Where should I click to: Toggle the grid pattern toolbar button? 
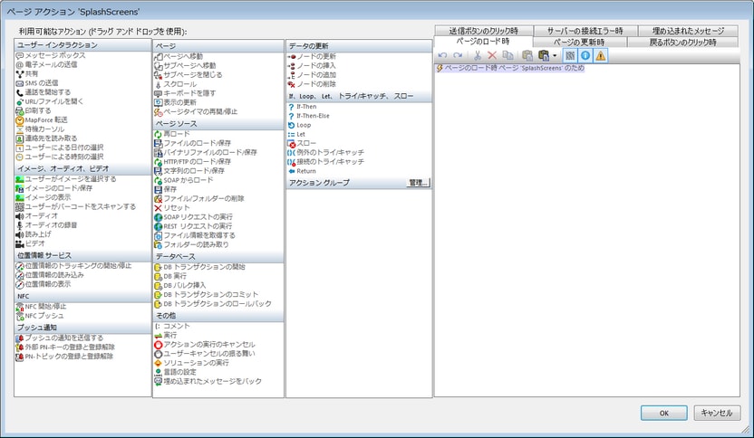[570, 56]
